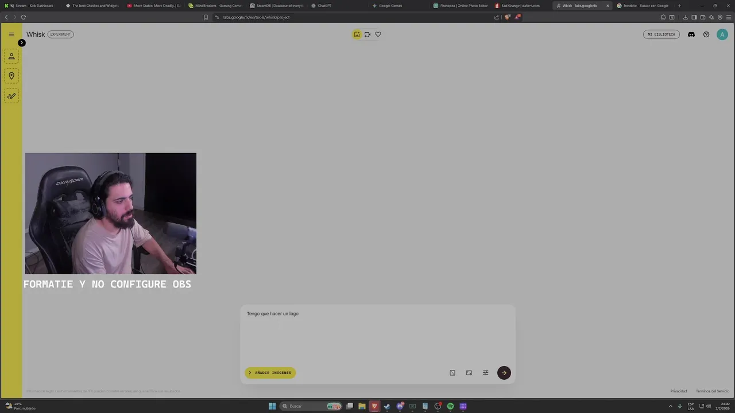Add a subject using the person icon

click(x=11, y=56)
